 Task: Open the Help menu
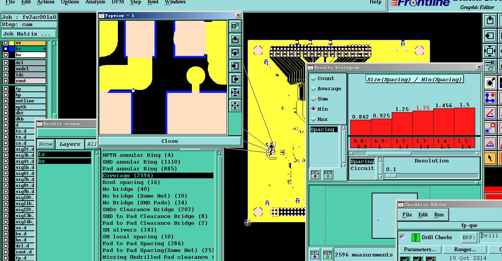(x=375, y=2)
